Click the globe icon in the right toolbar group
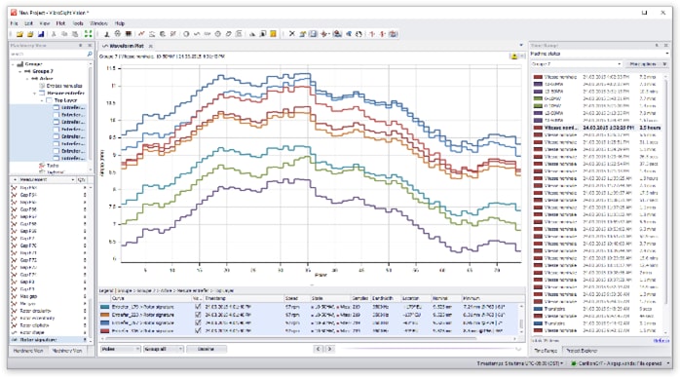The image size is (680, 378). [359, 34]
